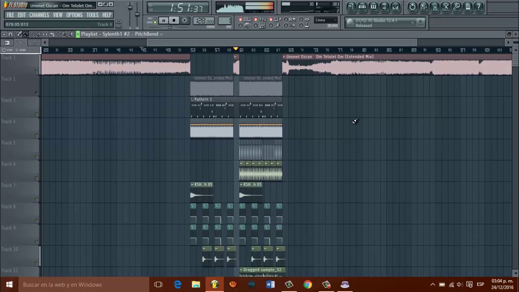The width and height of the screenshot is (519, 292).
Task: Open Ummet Ozcan audio clip menu
Action: [x=284, y=57]
